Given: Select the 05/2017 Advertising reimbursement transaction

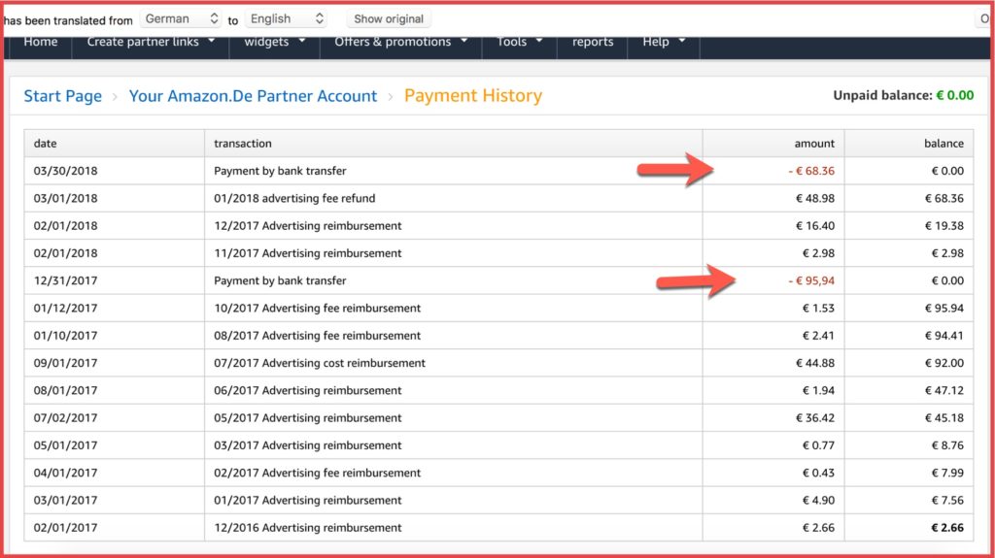Looking at the screenshot, I should pyautogui.click(x=453, y=417).
